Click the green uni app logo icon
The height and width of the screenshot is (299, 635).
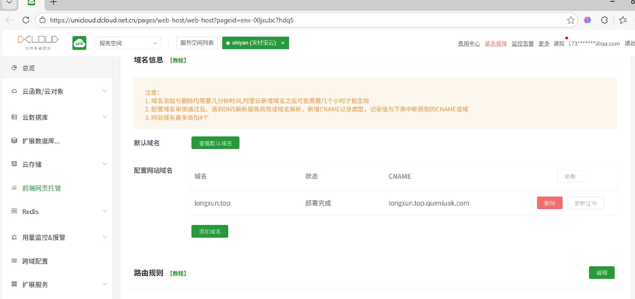click(x=79, y=43)
